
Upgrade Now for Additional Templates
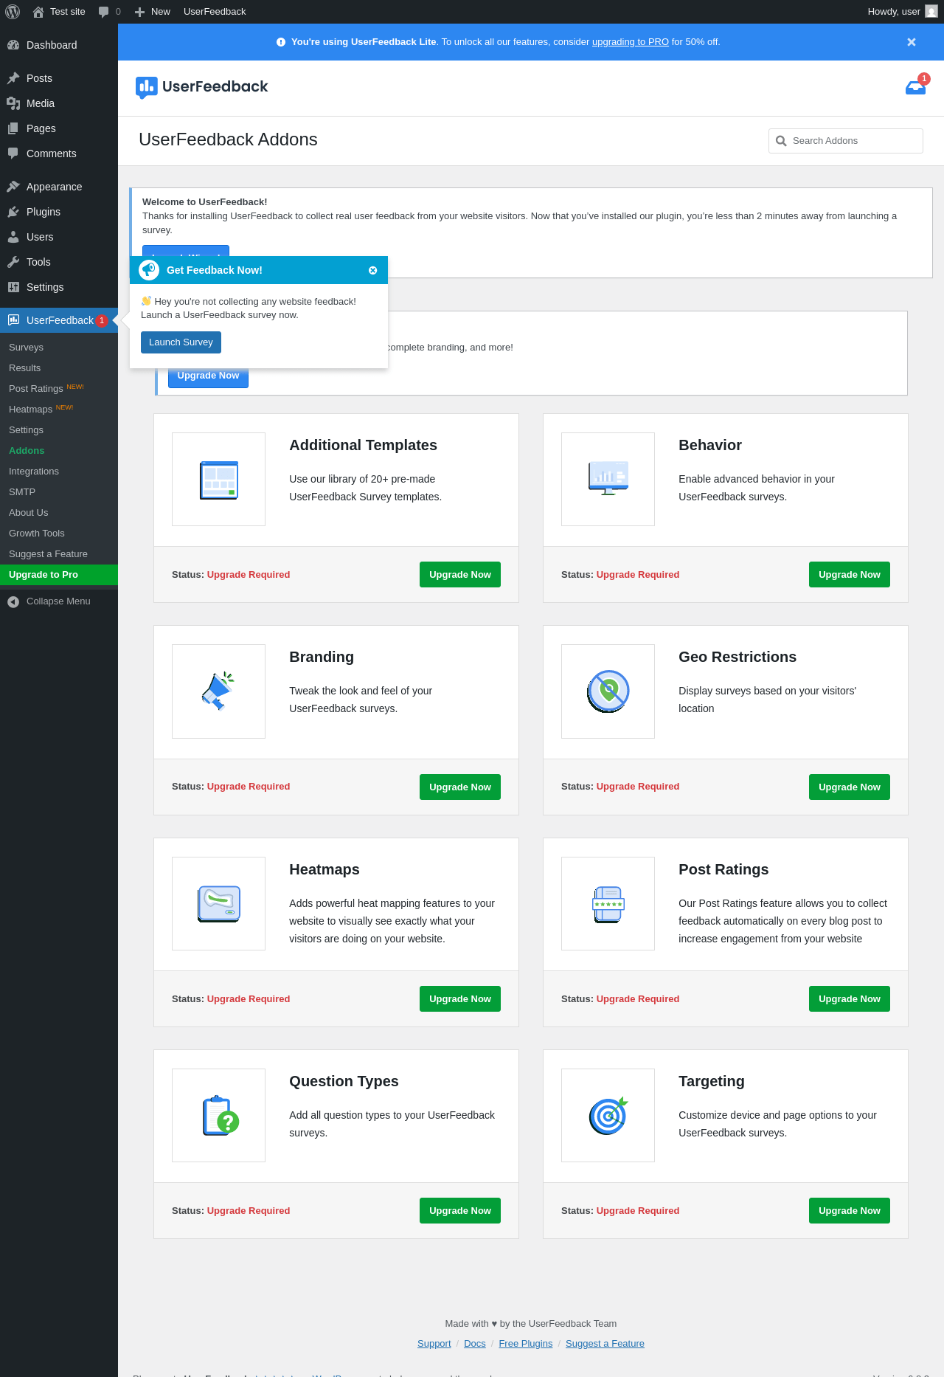[x=460, y=575]
